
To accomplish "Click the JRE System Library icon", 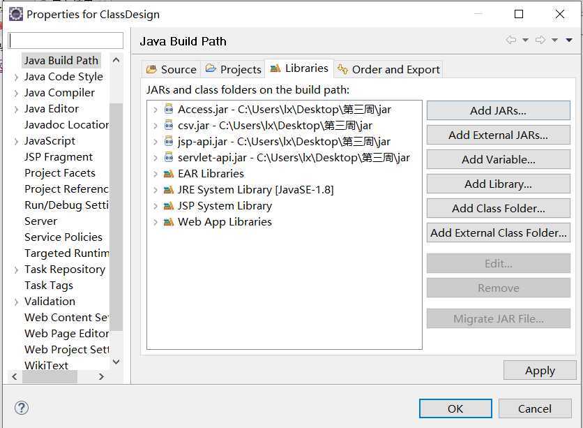I will tap(169, 190).
